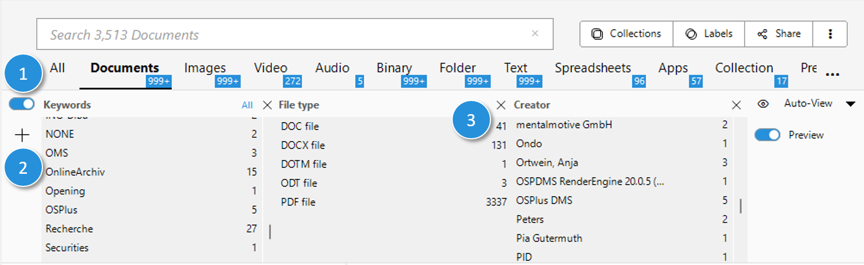The width and height of the screenshot is (864, 265).
Task: Select the NONE keyword
Action: 151,134
